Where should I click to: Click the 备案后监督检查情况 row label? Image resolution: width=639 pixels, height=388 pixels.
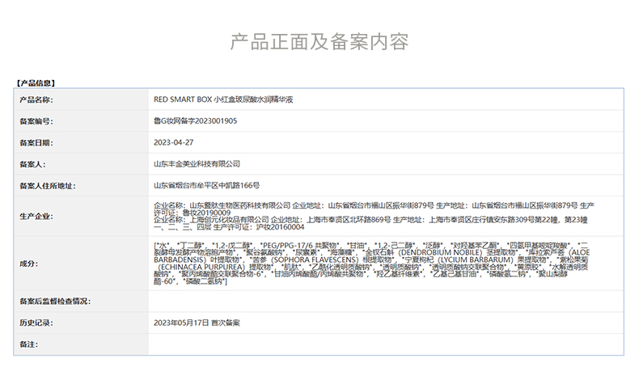(54, 302)
